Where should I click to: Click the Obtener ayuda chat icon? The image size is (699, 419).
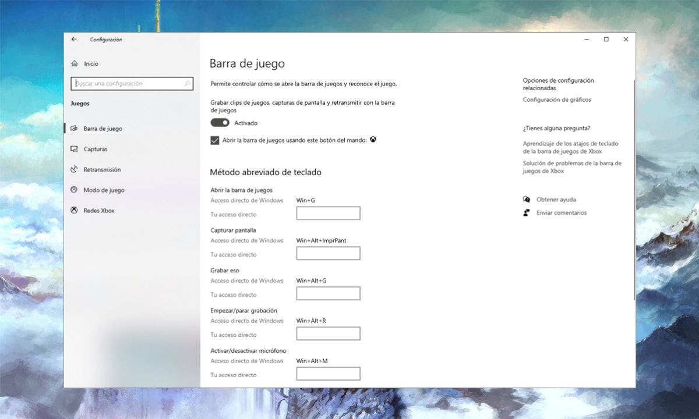(x=527, y=200)
